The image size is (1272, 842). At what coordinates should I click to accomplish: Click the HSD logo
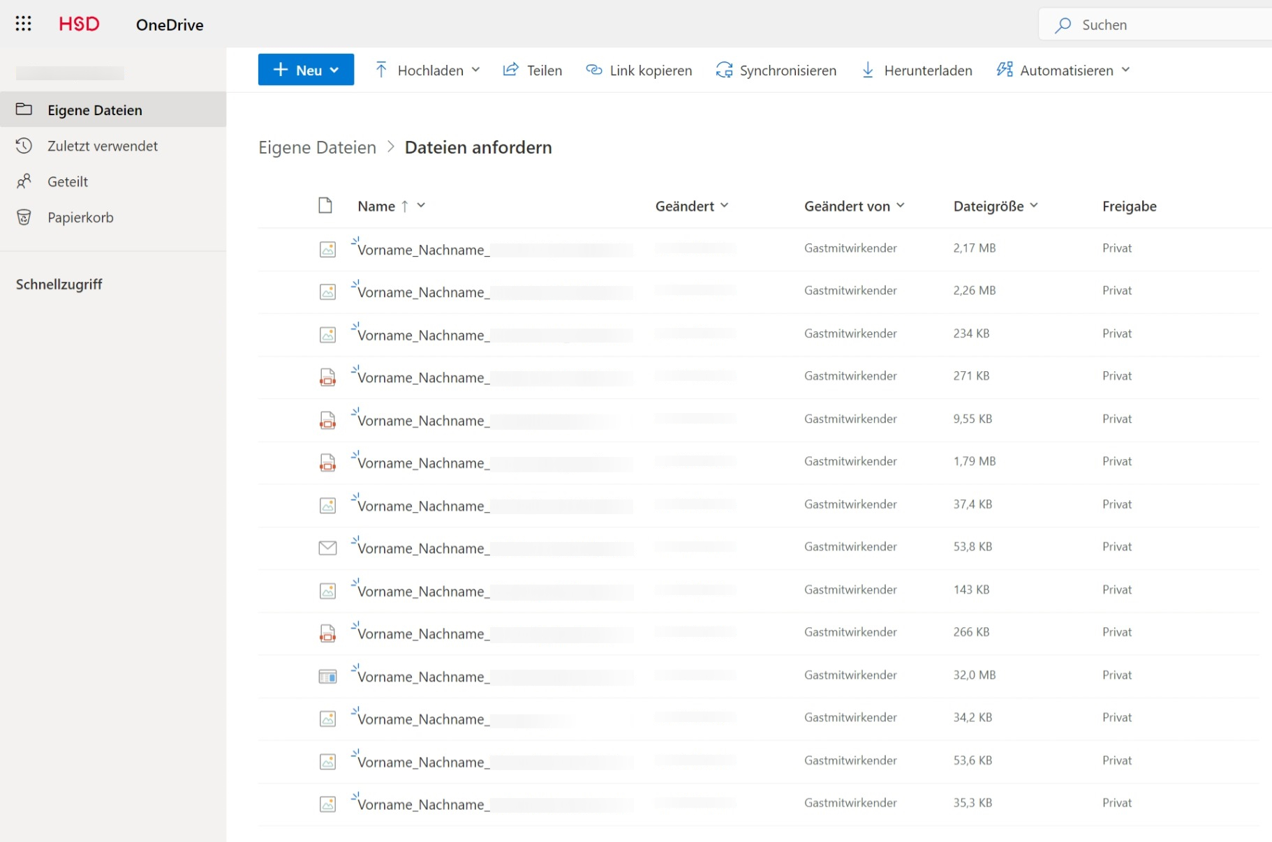click(x=79, y=24)
